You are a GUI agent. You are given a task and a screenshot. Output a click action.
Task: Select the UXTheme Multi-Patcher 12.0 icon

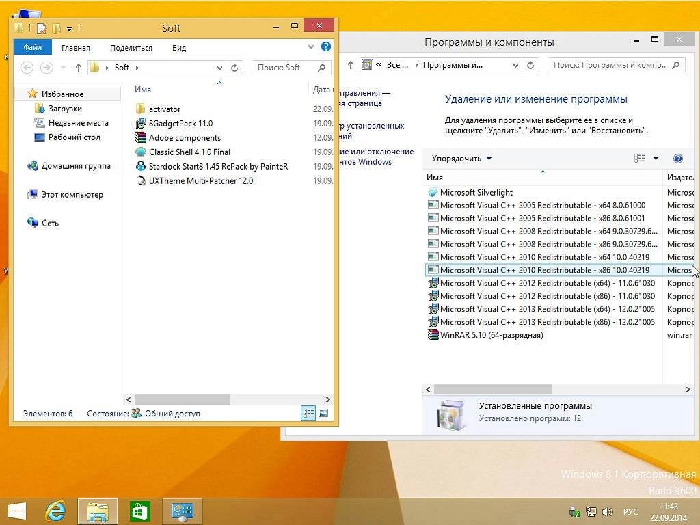pos(141,180)
